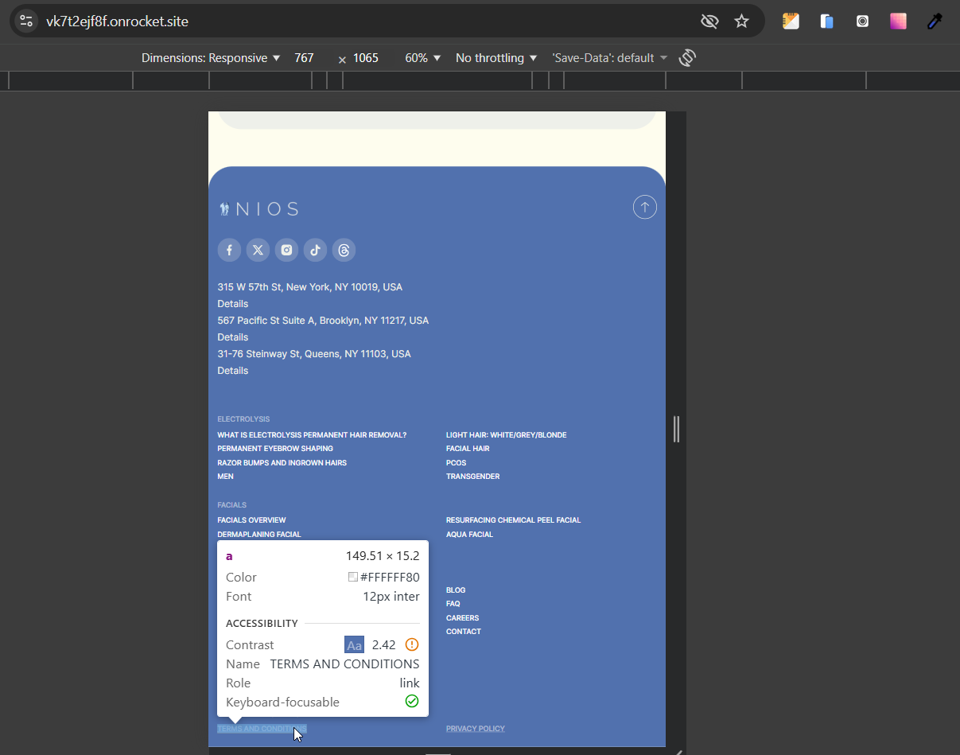Click the eye-slash tracking protection icon
The image size is (960, 755).
[709, 21]
